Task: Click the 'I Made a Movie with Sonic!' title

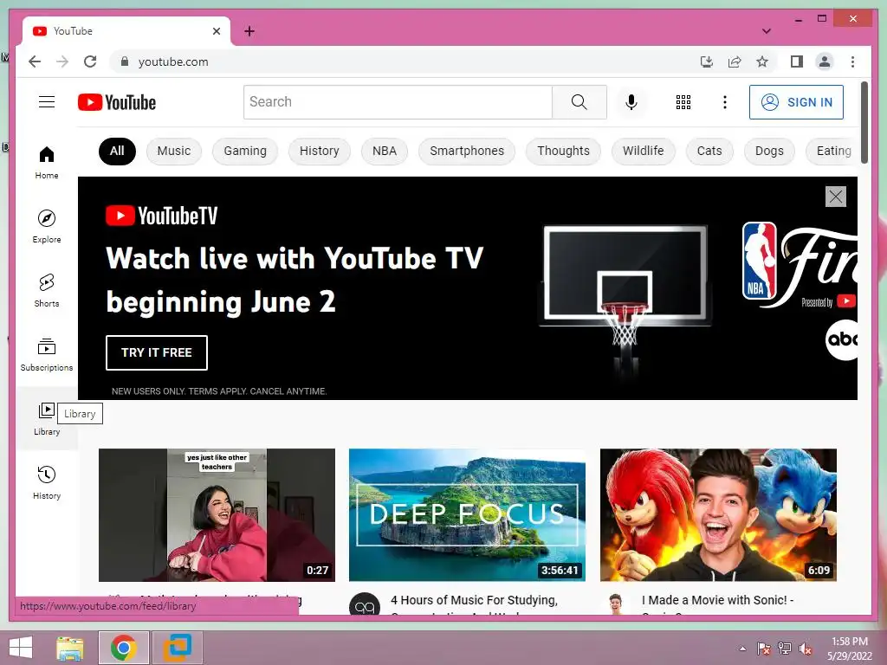Action: tap(717, 601)
